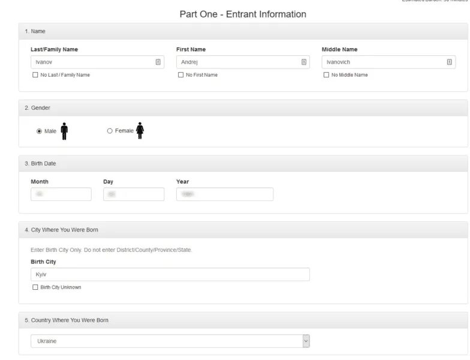Enable the No Middle Name checkbox
This screenshot has width=470, height=360.
point(326,75)
